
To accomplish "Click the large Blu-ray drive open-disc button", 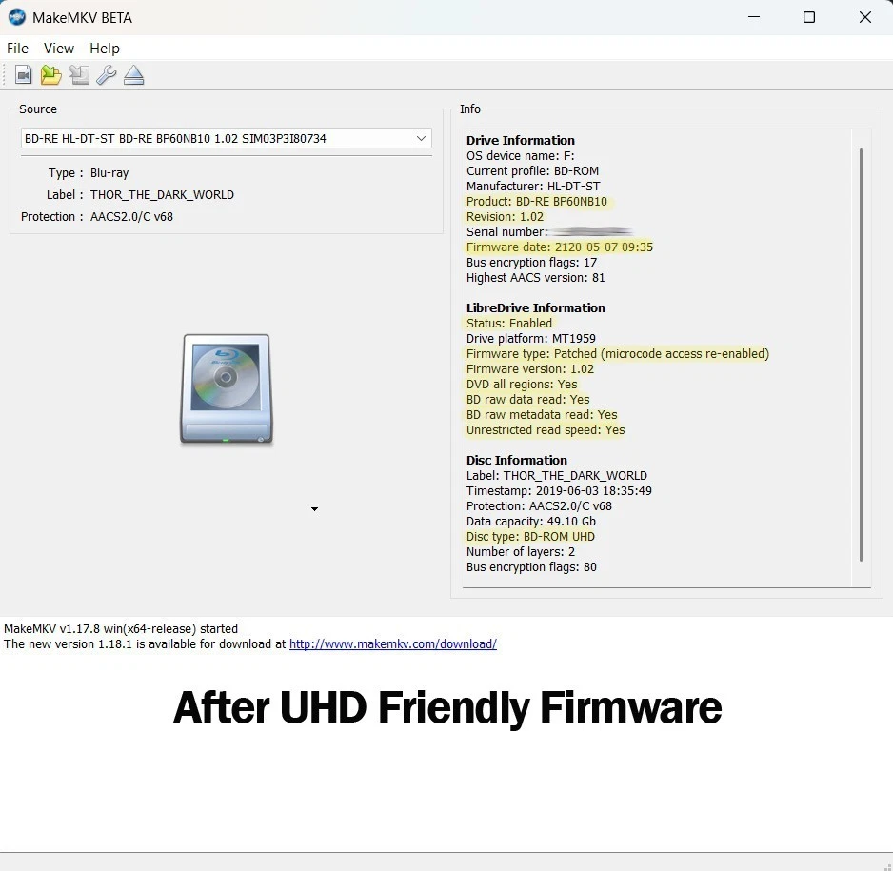I will pyautogui.click(x=226, y=388).
